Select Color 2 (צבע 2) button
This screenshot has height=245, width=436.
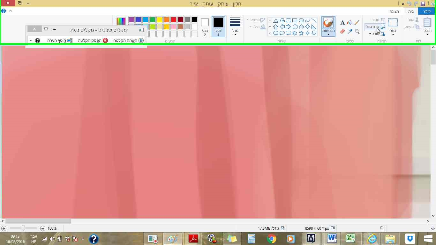[x=205, y=27]
